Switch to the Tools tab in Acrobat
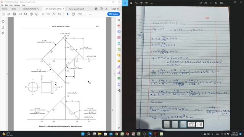 coord(14,9)
